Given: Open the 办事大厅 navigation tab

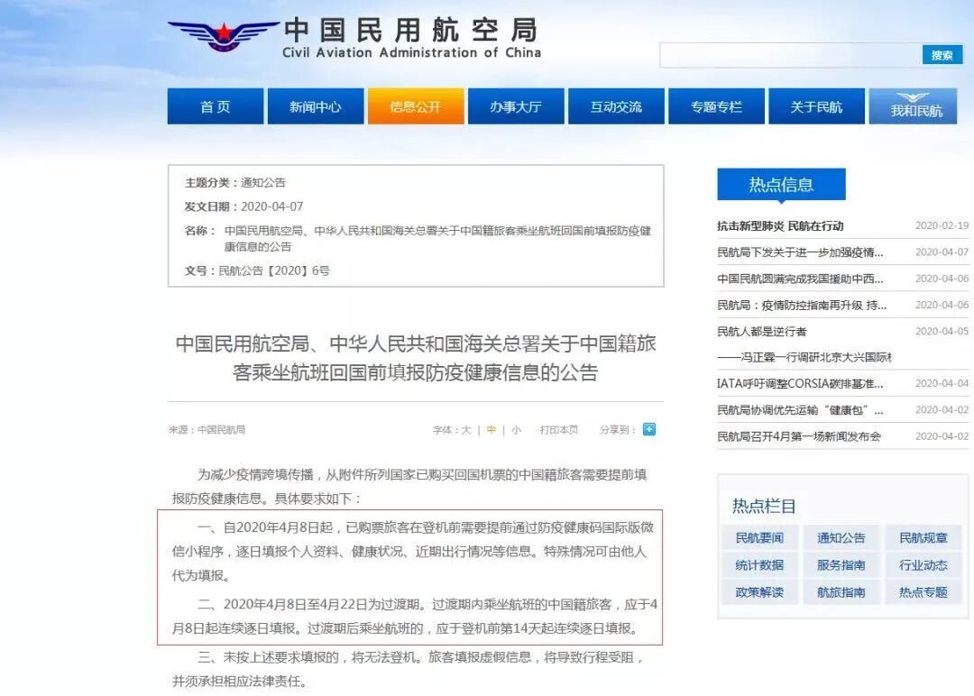Looking at the screenshot, I should (x=516, y=106).
